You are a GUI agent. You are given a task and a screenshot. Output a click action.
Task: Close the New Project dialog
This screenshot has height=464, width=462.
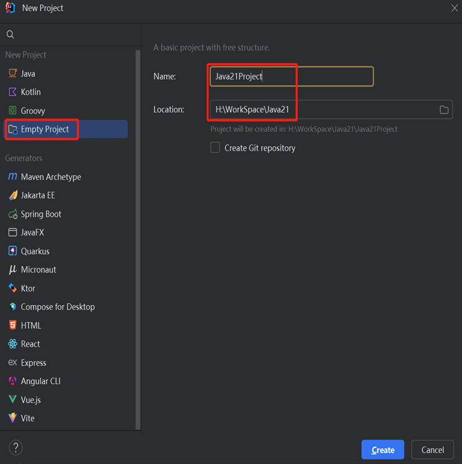(455, 8)
